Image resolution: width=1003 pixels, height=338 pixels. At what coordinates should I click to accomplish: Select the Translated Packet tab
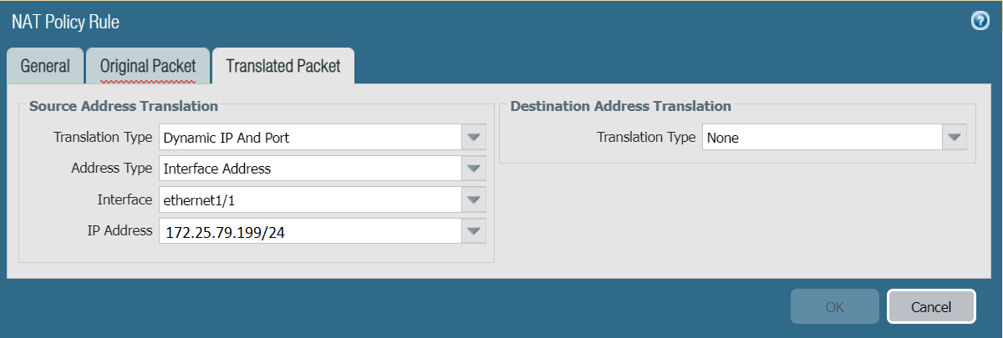click(283, 66)
